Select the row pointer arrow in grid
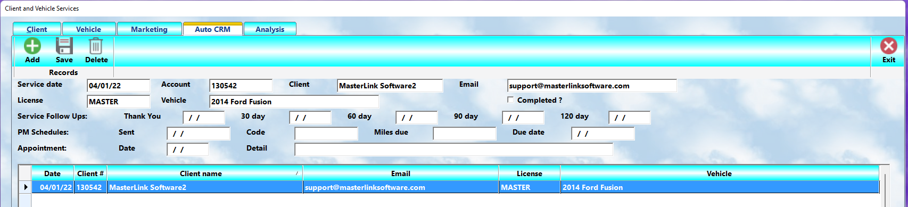 (x=26, y=187)
